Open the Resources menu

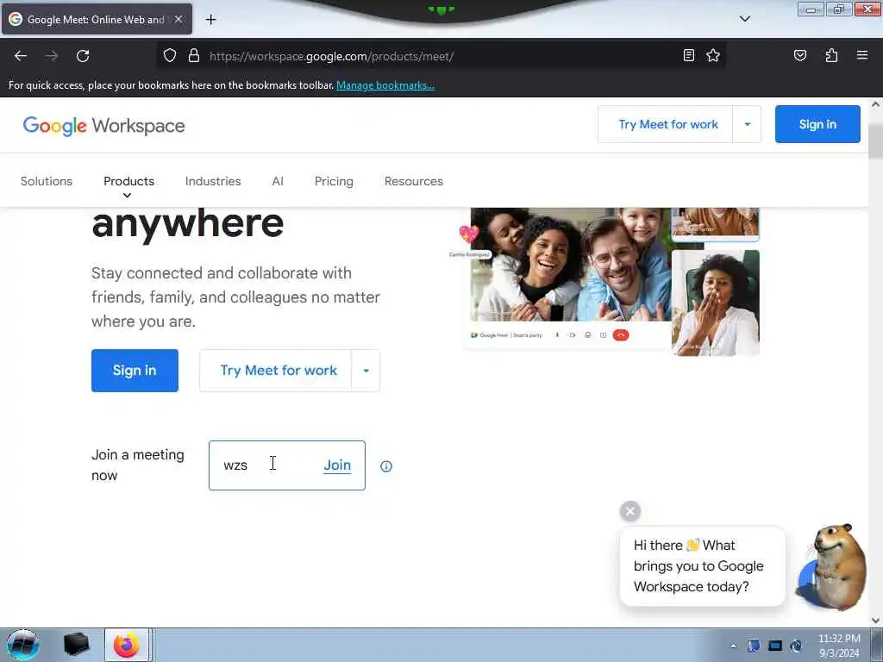pos(413,181)
